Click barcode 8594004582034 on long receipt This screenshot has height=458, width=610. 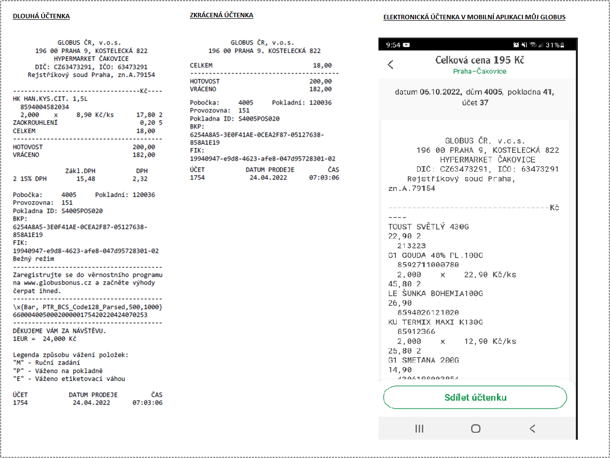coord(45,107)
